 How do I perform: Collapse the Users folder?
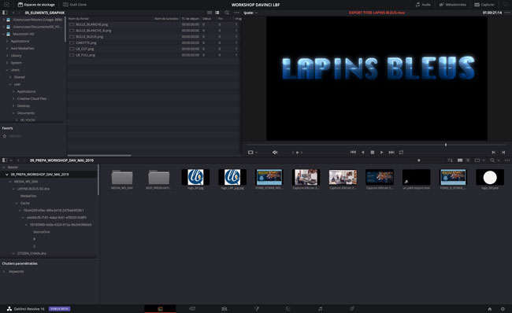[x=7, y=70]
